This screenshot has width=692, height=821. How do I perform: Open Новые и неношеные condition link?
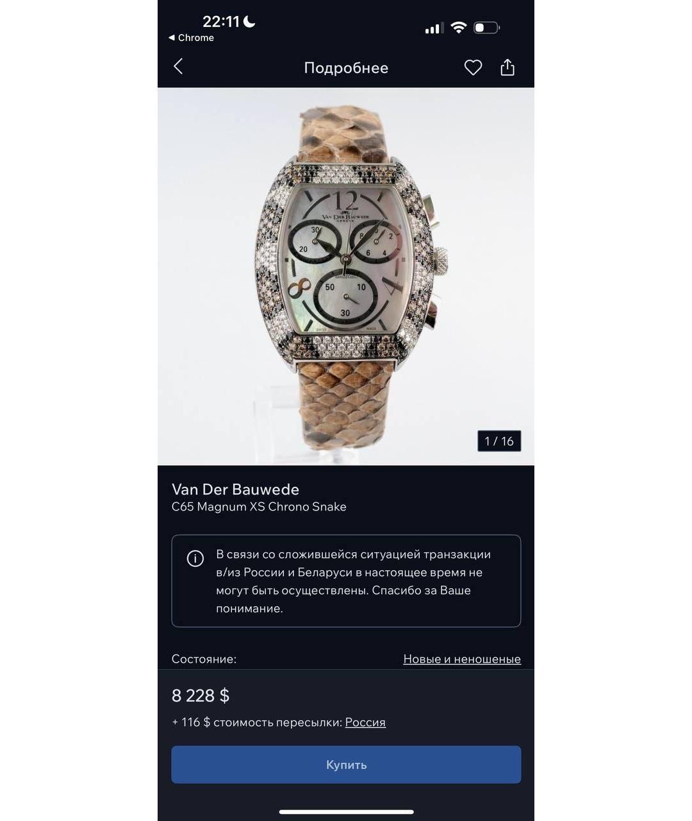point(462,659)
